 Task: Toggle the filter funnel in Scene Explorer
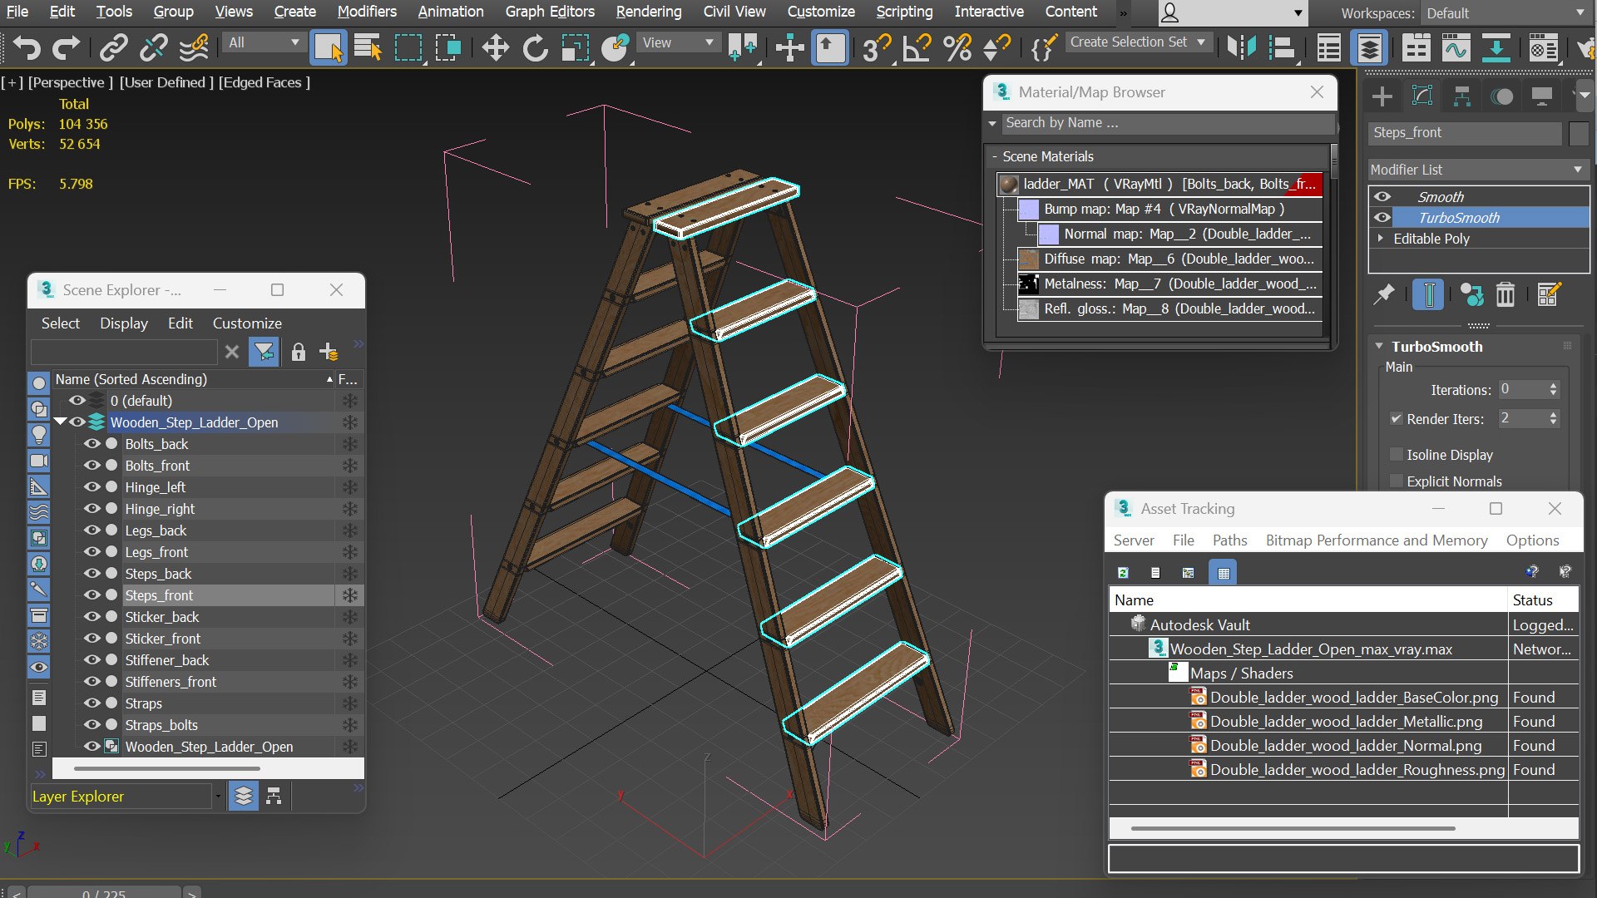(x=264, y=352)
